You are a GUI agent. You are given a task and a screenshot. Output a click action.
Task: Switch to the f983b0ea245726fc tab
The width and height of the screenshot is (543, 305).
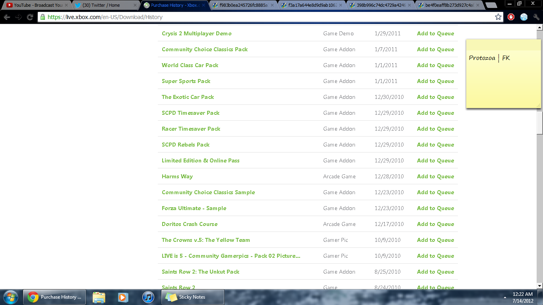click(x=242, y=6)
